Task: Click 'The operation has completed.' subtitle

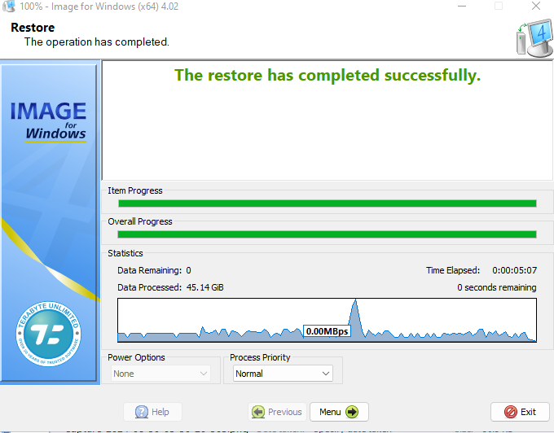Action: click(x=97, y=42)
